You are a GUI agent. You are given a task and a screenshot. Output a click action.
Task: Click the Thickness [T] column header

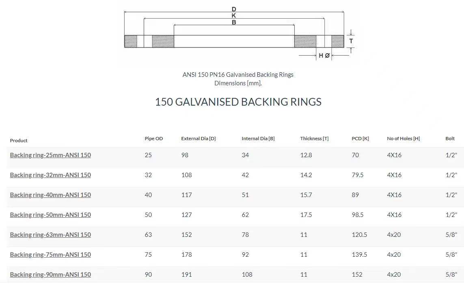314,138
